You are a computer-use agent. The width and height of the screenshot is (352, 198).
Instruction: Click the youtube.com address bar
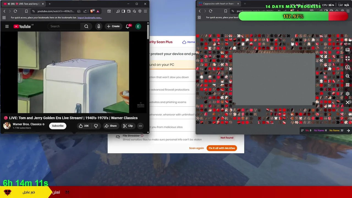pos(56,11)
